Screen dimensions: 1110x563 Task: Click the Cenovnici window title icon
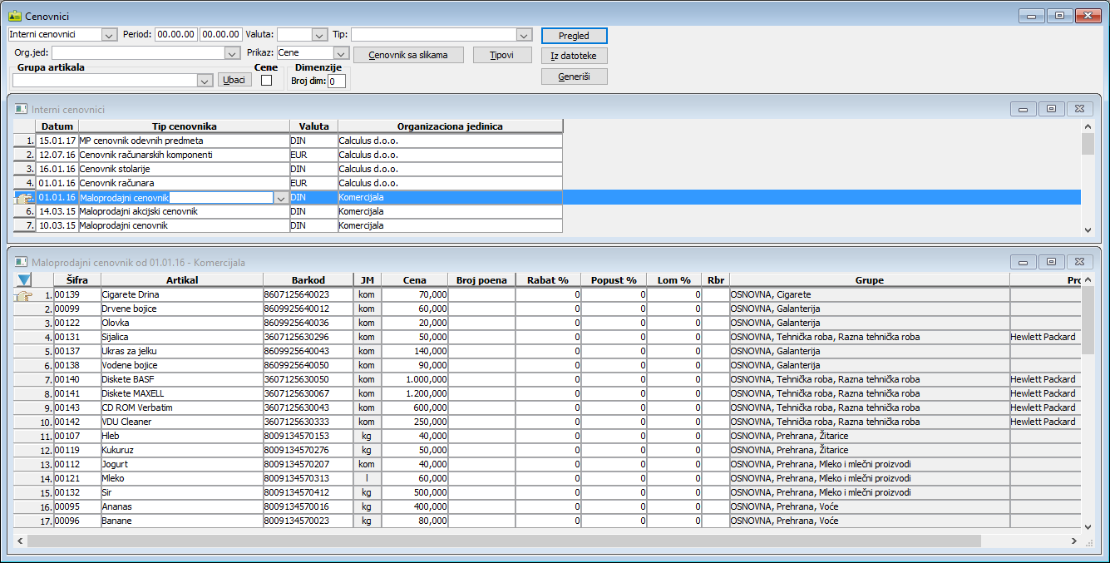[x=15, y=16]
